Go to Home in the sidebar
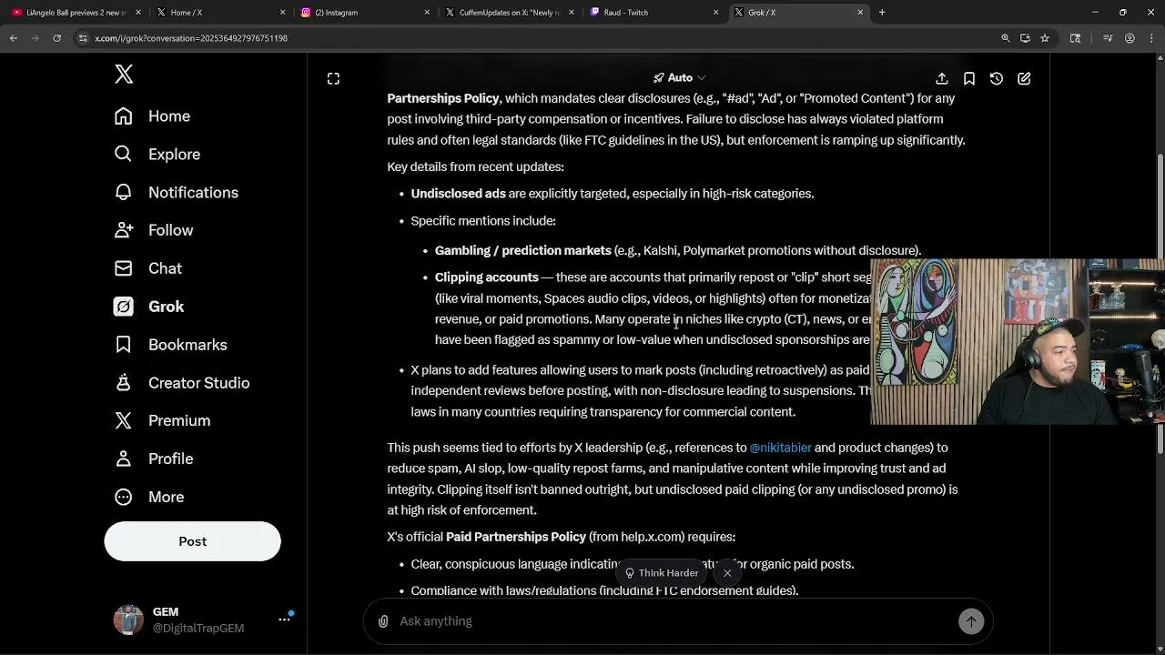 point(152,116)
